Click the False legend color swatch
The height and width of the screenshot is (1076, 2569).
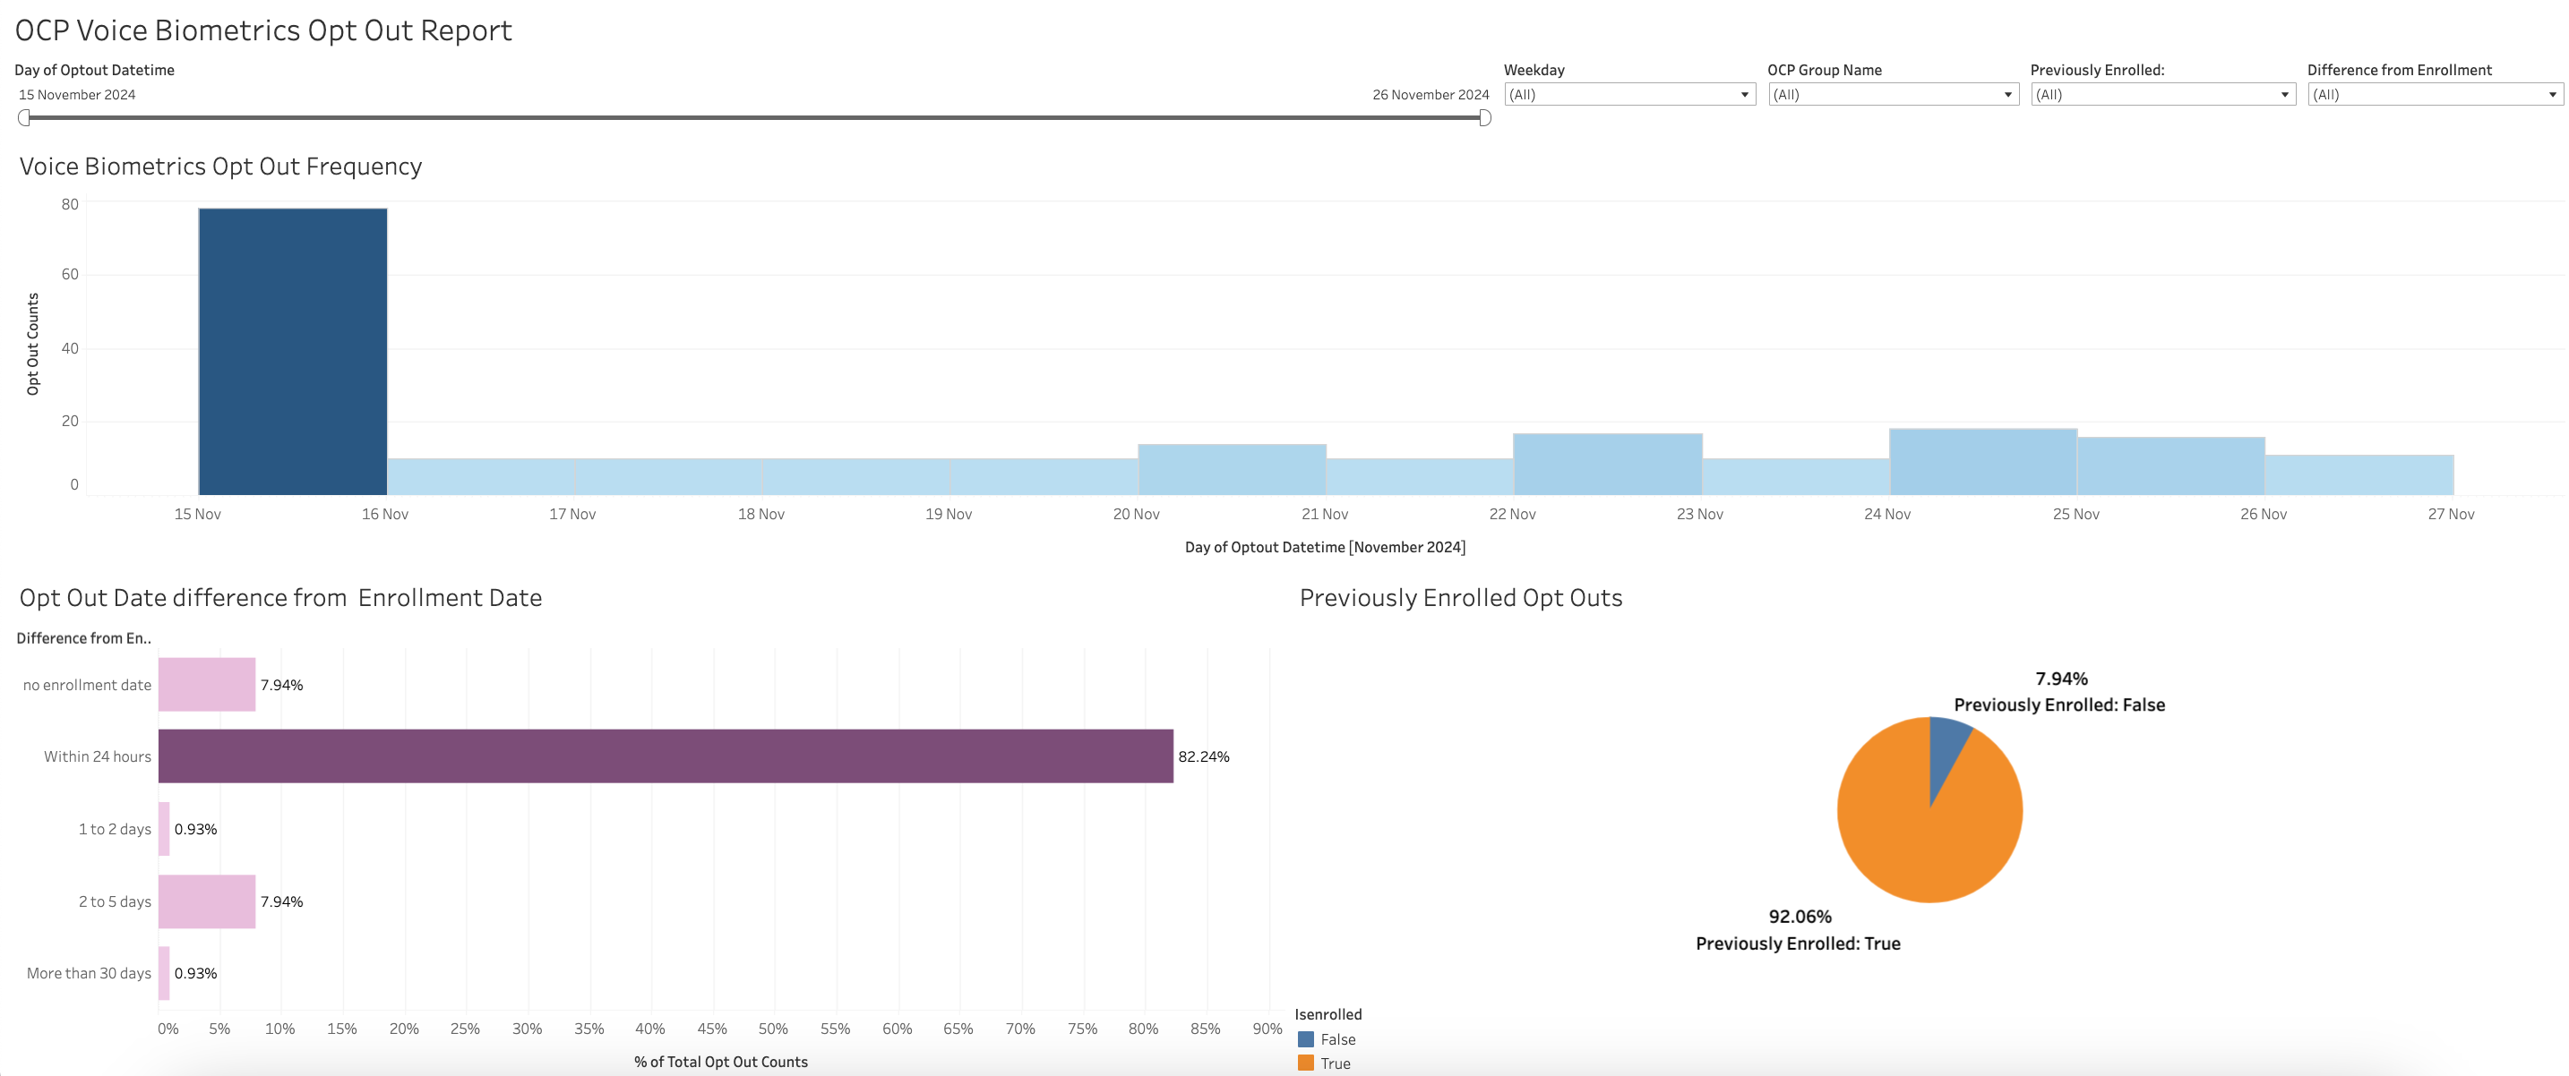pyautogui.click(x=1305, y=1039)
